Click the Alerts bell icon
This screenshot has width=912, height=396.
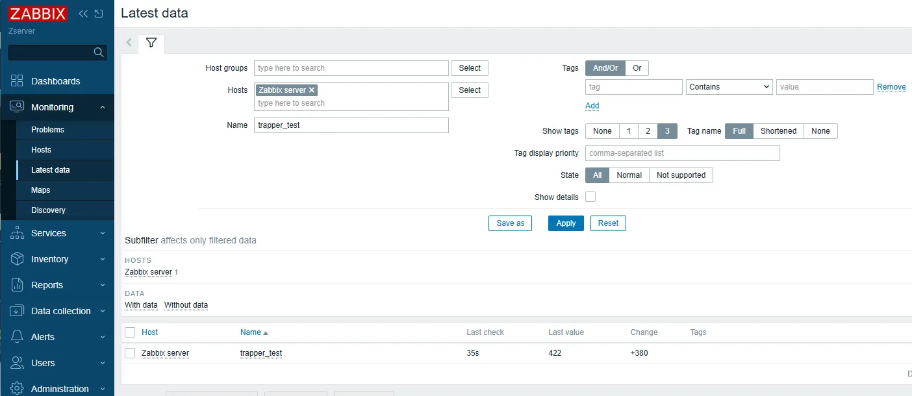coord(17,337)
